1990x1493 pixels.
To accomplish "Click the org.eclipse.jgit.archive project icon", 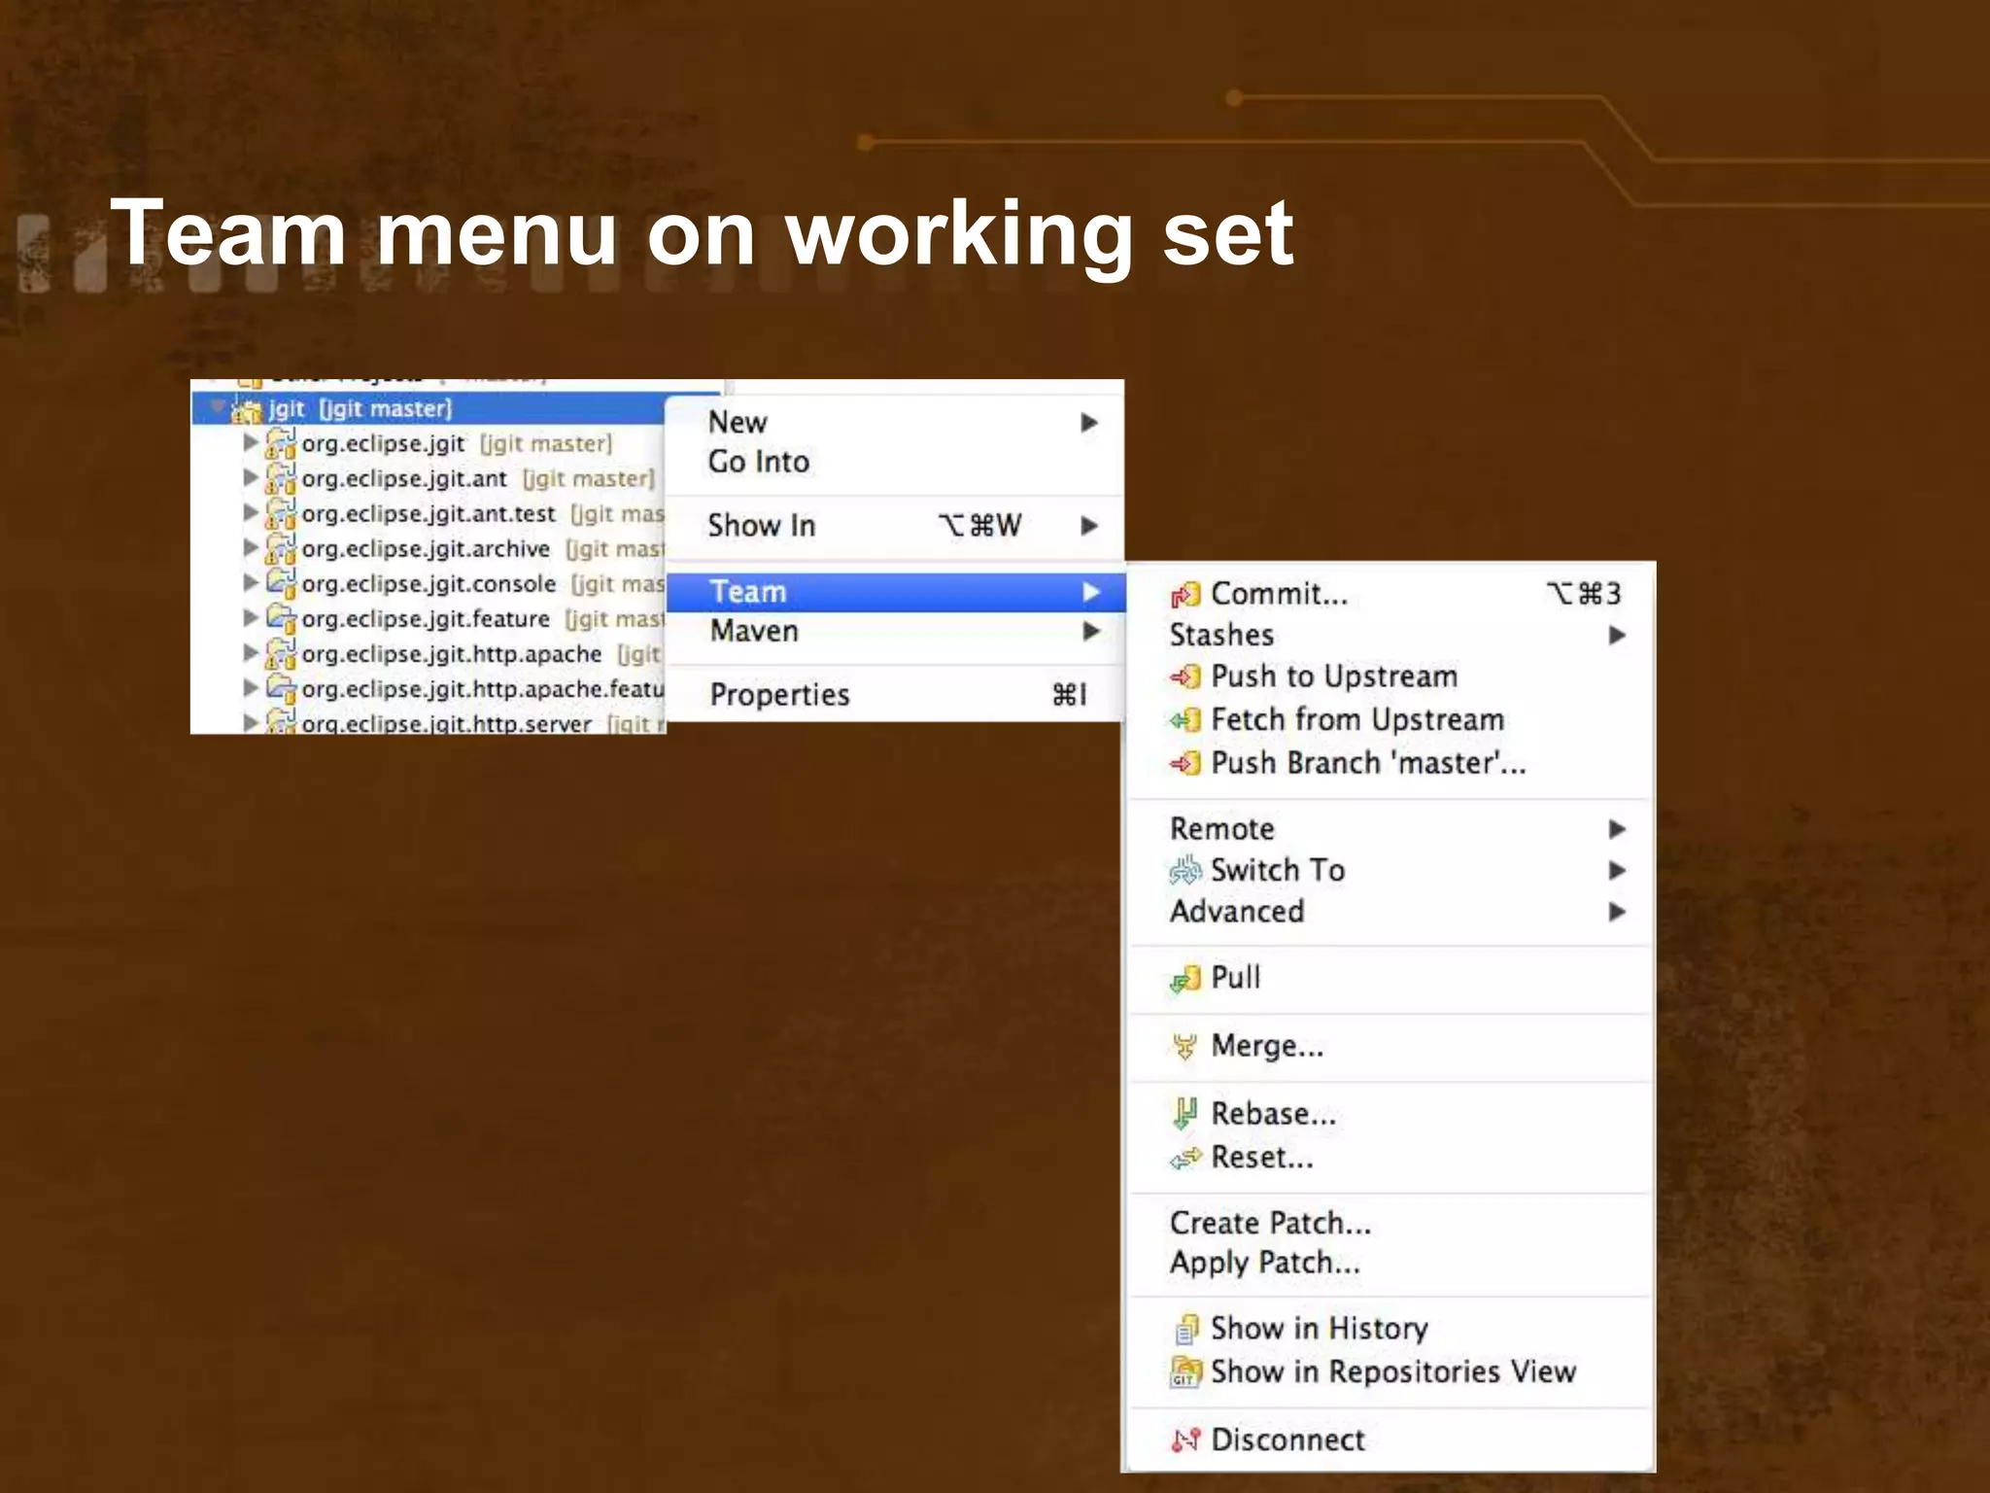I will pos(281,549).
